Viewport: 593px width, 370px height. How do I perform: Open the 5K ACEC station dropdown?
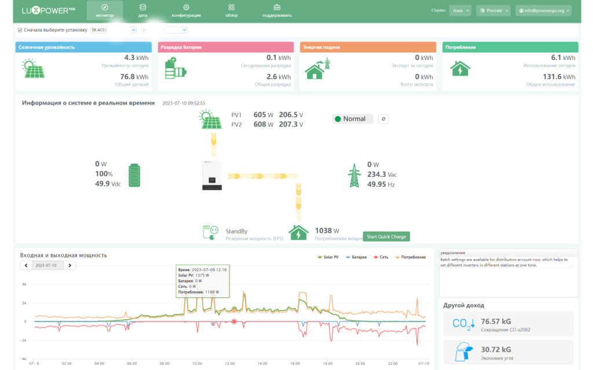pyautogui.click(x=113, y=30)
